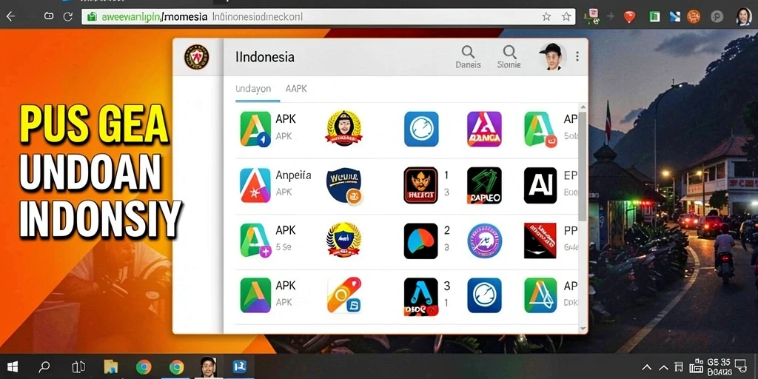Go back with the browser back arrow

coord(10,17)
